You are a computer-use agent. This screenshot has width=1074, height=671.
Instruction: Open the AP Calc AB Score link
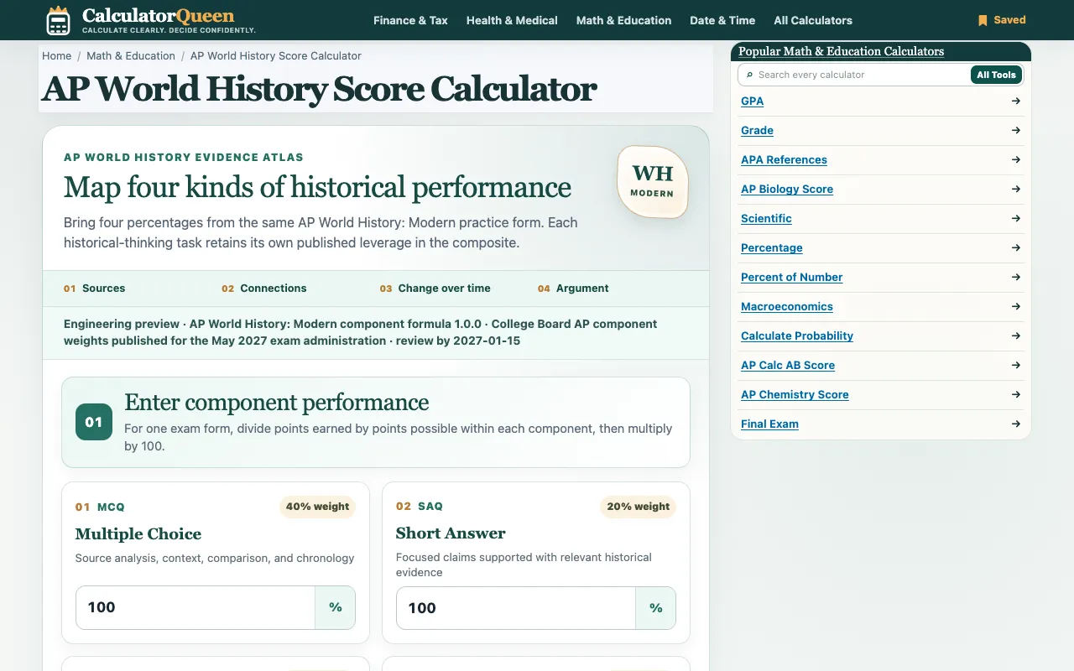coord(788,365)
